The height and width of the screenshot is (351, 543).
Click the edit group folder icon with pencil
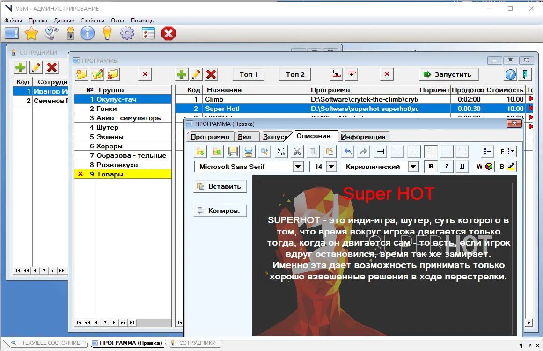98,74
